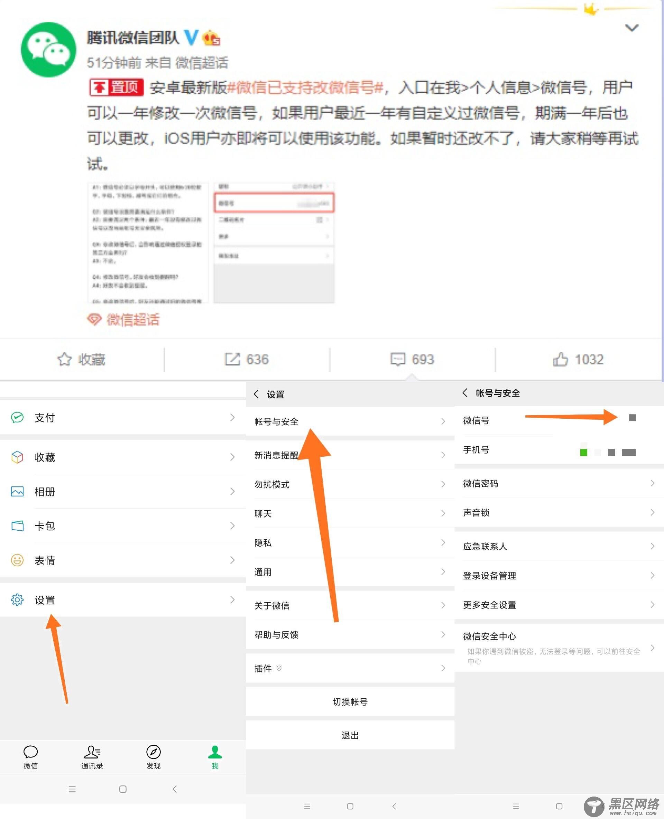
Task: Switch to the 我 me tab
Action: [x=215, y=757]
